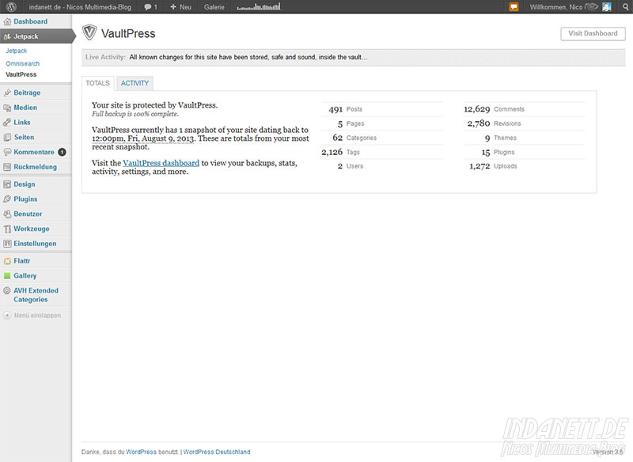Click the 1,272 Uploads total

493,166
